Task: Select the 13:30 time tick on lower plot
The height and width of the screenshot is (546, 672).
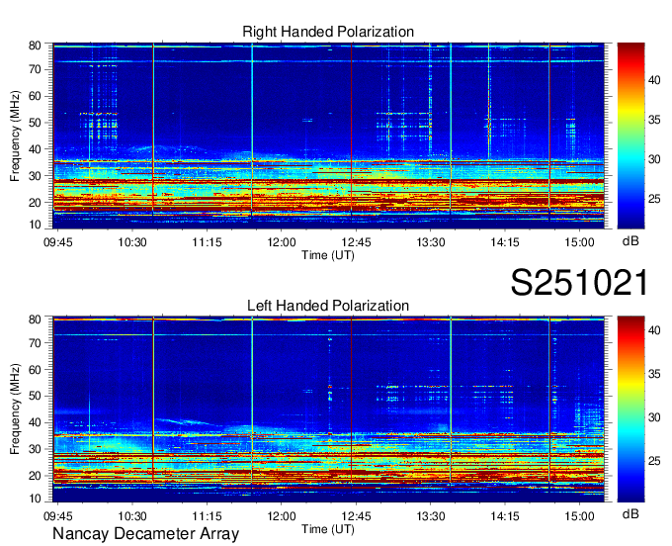Action: click(430, 515)
